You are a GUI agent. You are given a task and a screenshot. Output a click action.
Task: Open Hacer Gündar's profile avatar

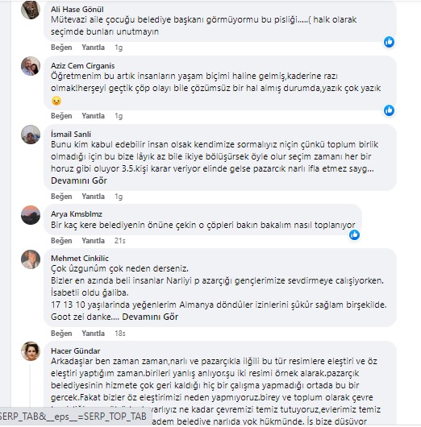(31, 351)
